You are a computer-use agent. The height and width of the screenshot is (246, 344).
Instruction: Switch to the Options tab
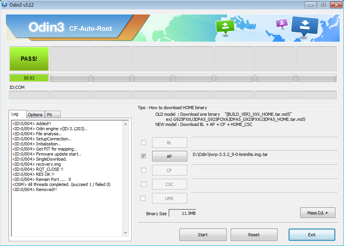coord(35,114)
